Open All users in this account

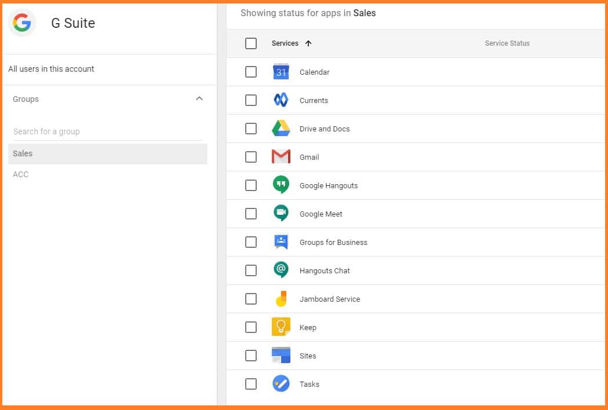[51, 69]
